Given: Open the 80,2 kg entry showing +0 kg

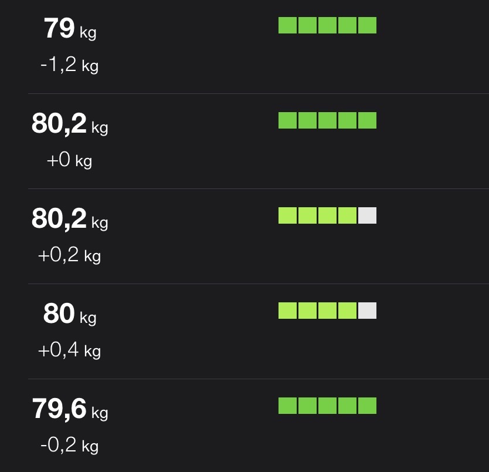Looking at the screenshot, I should coord(69,124).
